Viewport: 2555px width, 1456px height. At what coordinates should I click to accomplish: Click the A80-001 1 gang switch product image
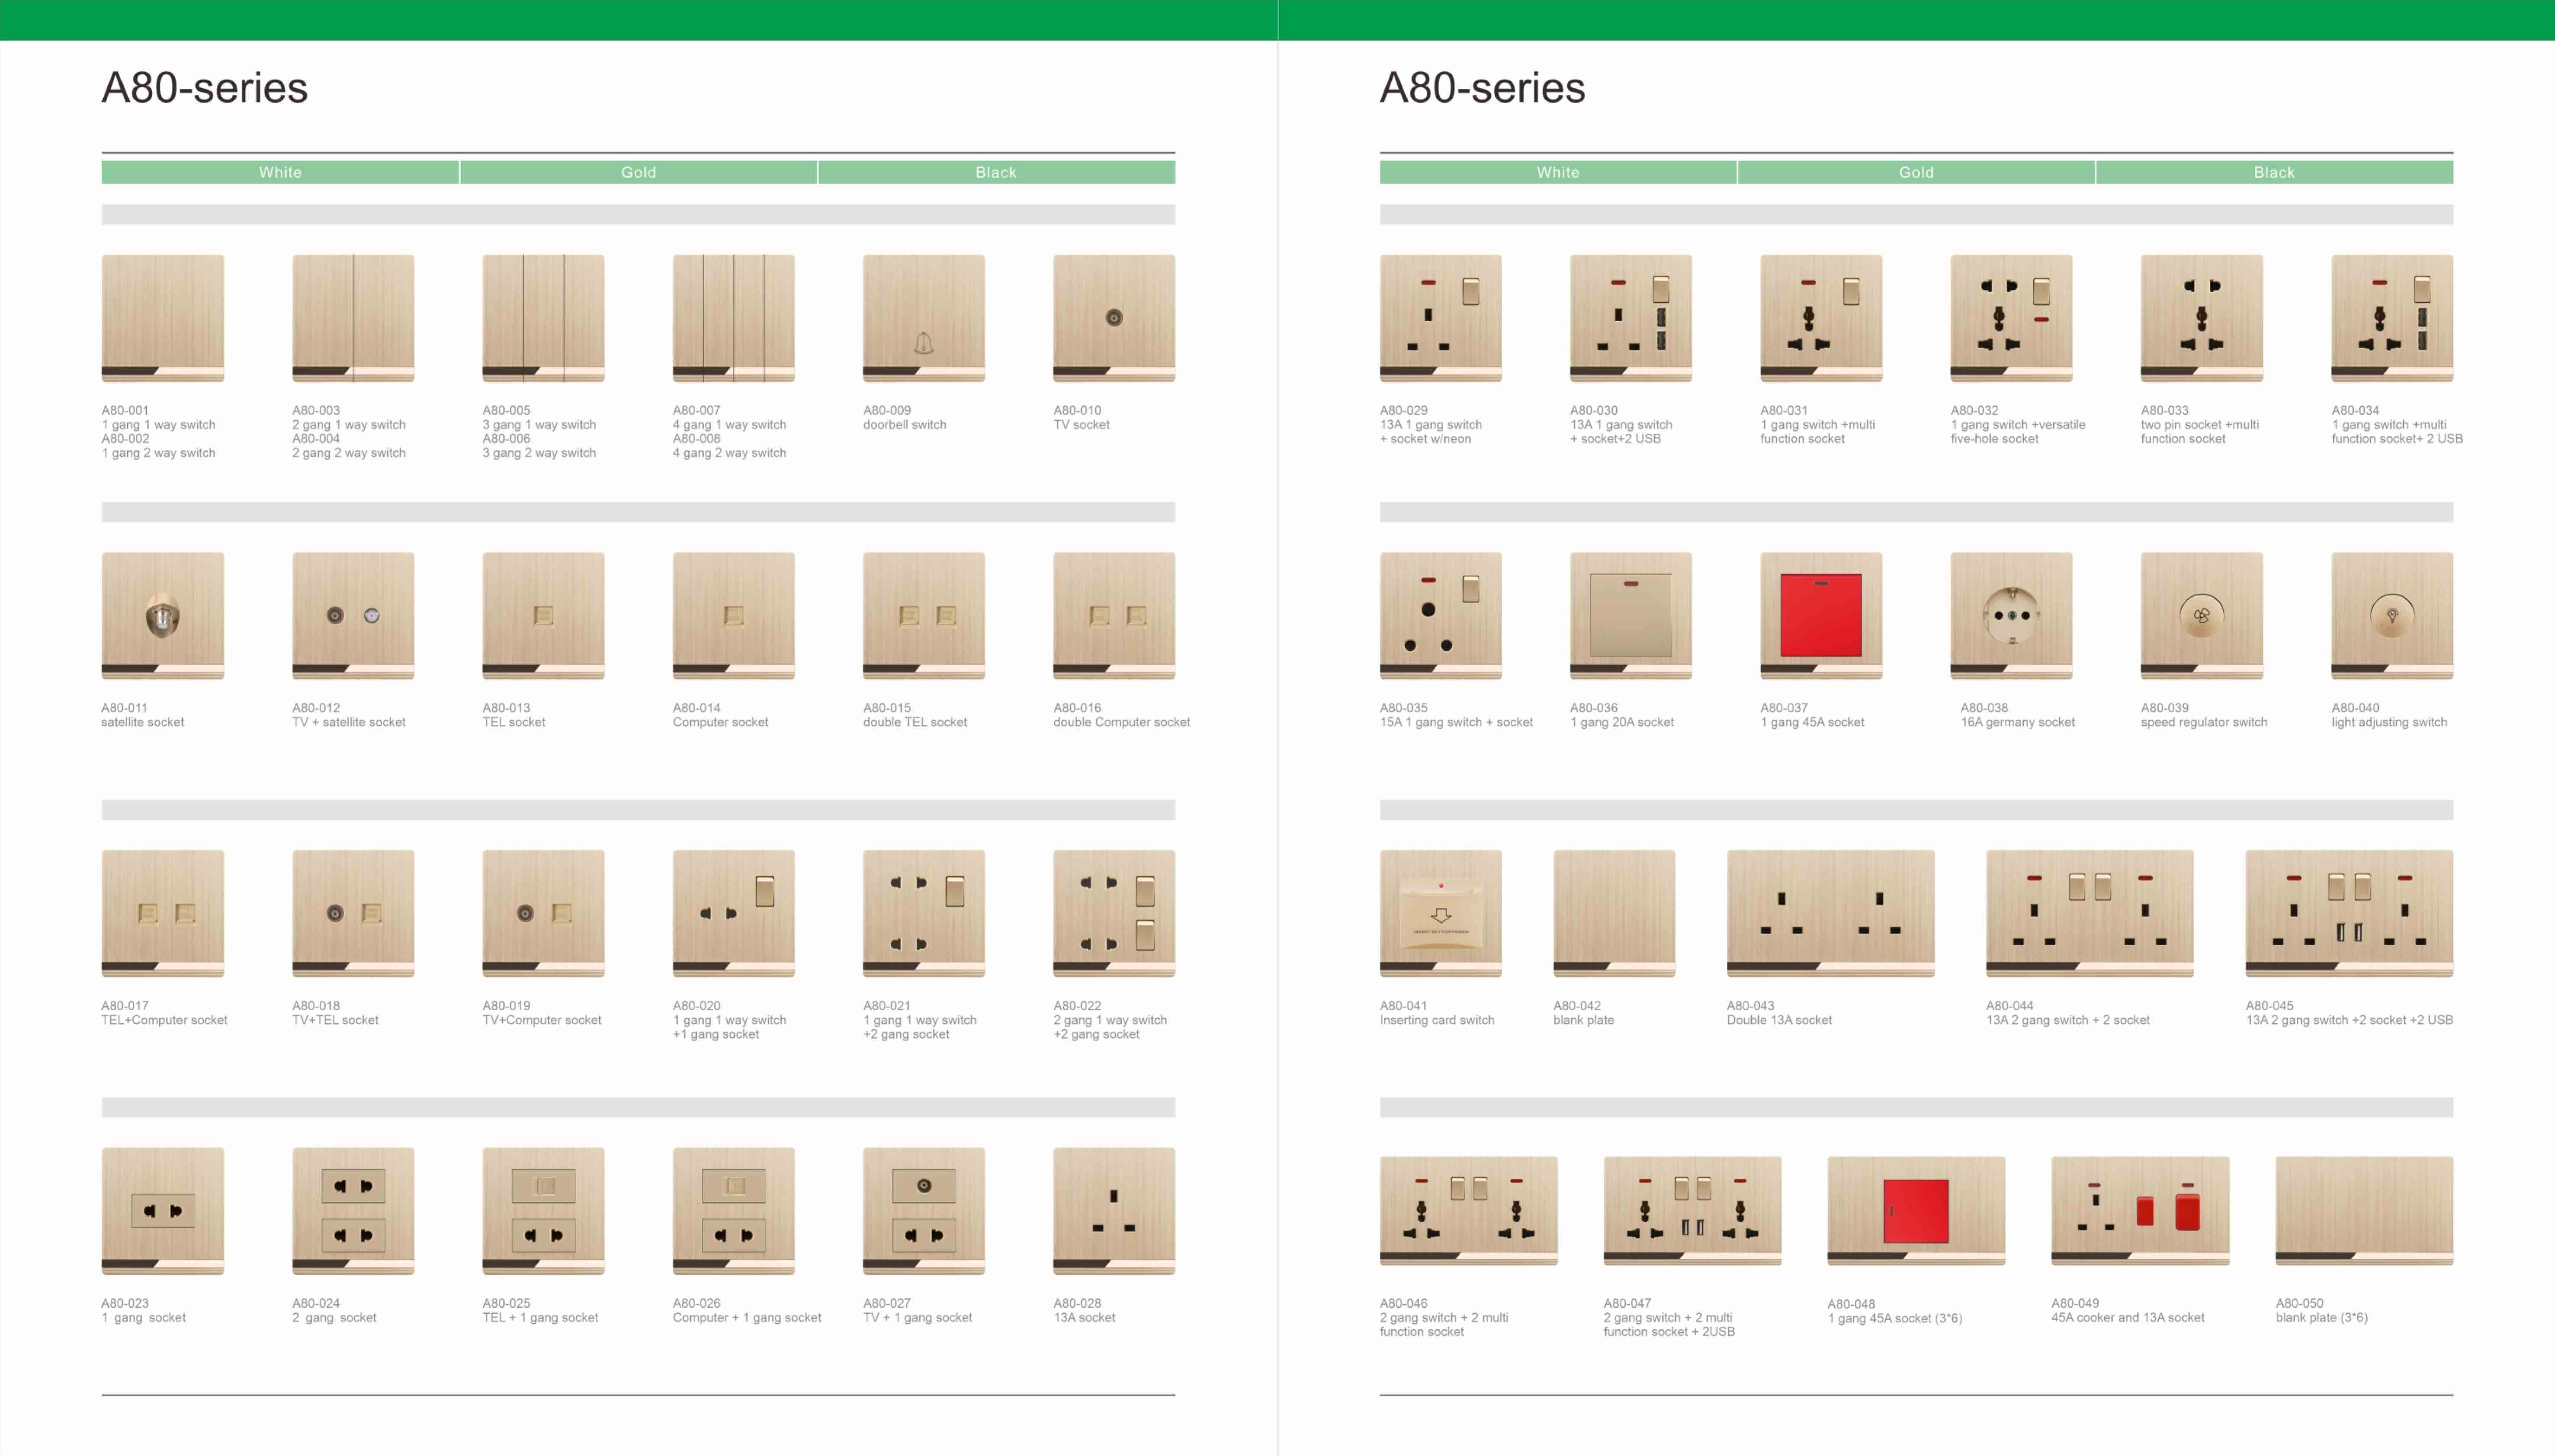[x=163, y=318]
